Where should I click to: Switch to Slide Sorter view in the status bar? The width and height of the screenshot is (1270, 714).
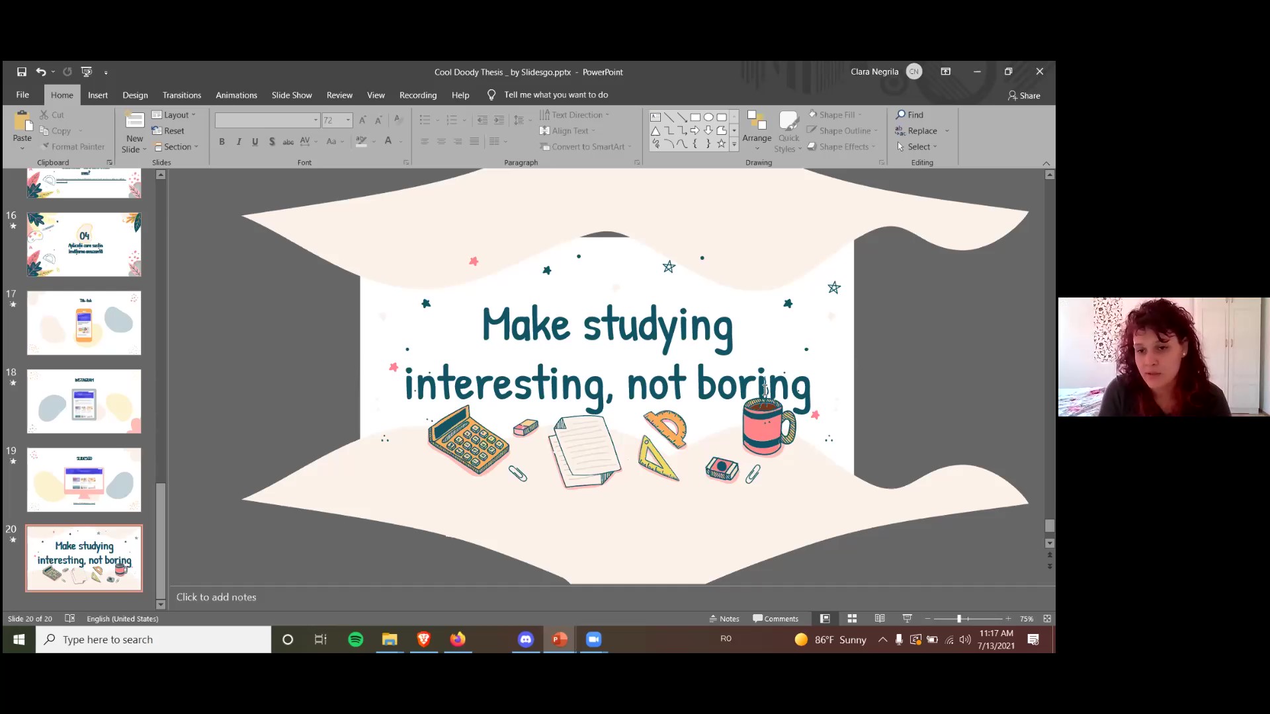tap(852, 619)
